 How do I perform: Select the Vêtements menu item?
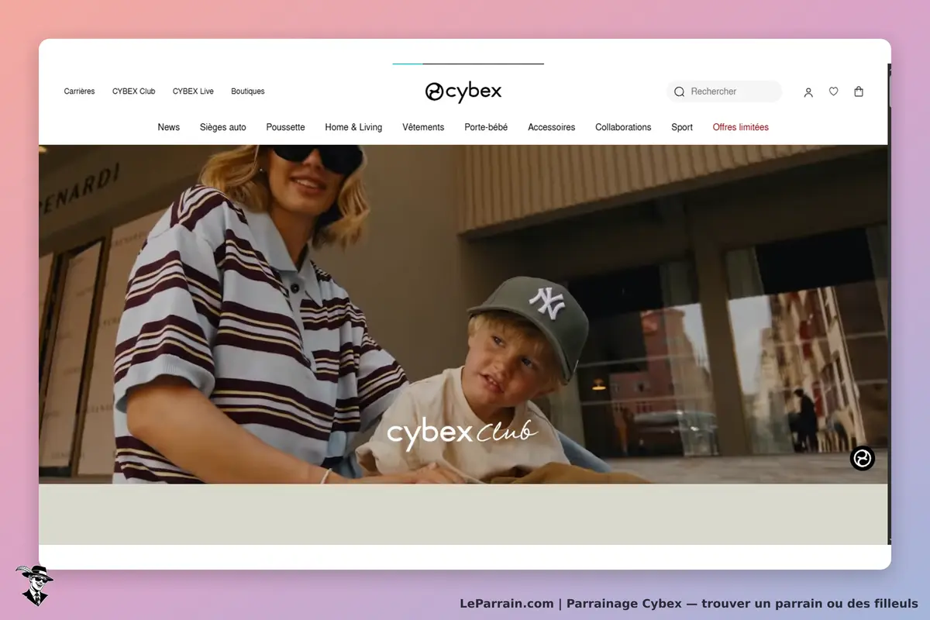(423, 127)
